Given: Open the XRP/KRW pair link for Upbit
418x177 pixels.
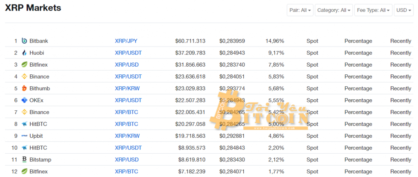Looking at the screenshot, I should [127, 136].
